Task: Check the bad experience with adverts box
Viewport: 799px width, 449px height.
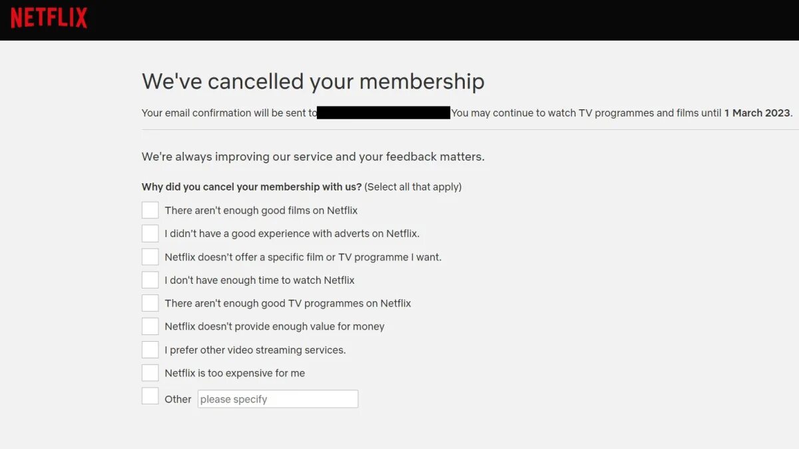Action: [150, 233]
